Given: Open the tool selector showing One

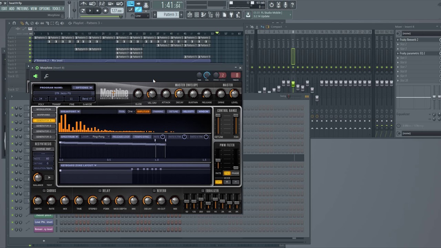Looking at the screenshot, I should click(x=131, y=112).
